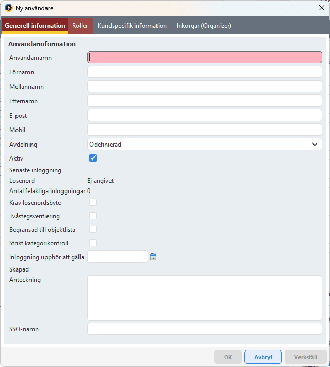Viewport: 330px width, 367px height.
Task: Enable Kräv lösenordsbyte checkbox
Action: pos(93,202)
